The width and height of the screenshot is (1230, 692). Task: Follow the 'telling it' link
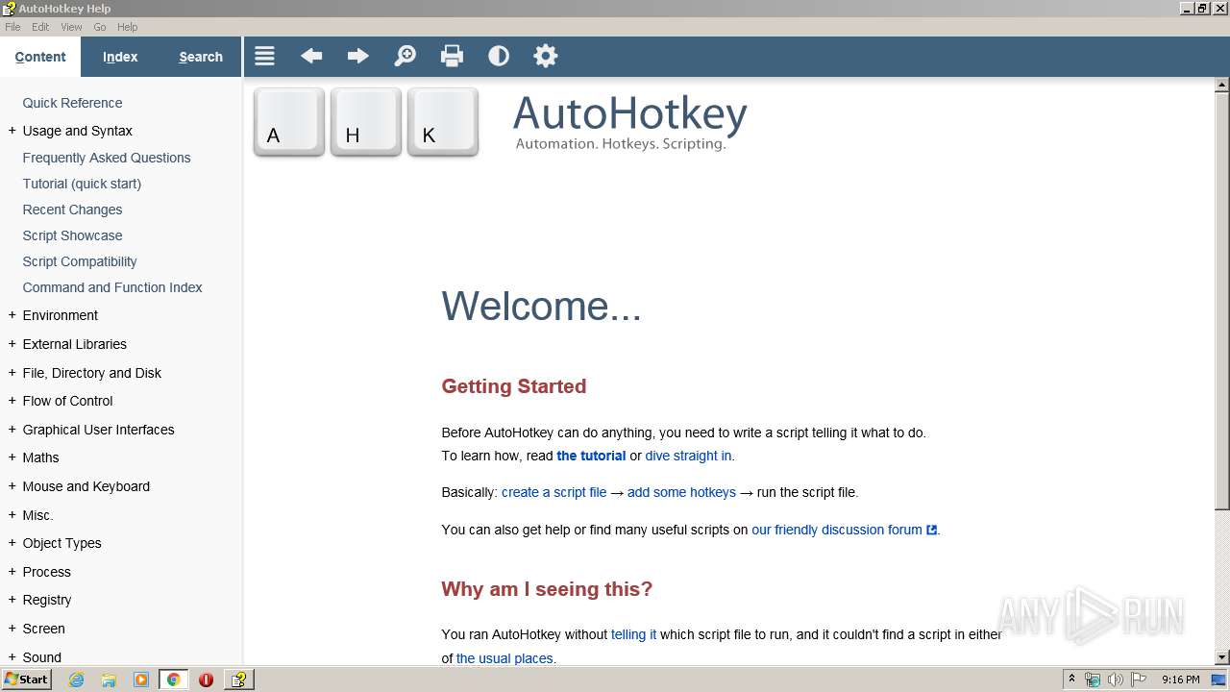point(633,634)
